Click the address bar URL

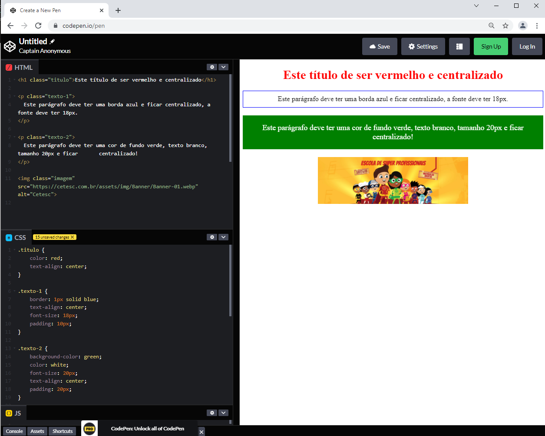(83, 26)
